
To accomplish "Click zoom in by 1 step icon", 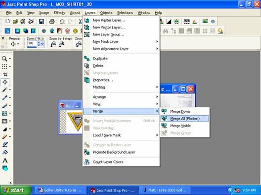I will (62, 44).
